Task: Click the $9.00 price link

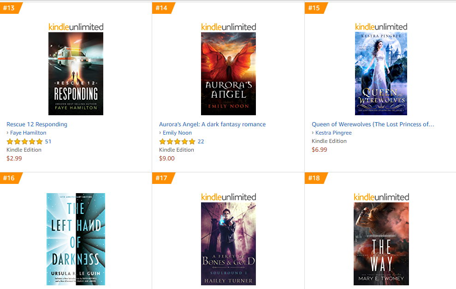Action: [167, 159]
